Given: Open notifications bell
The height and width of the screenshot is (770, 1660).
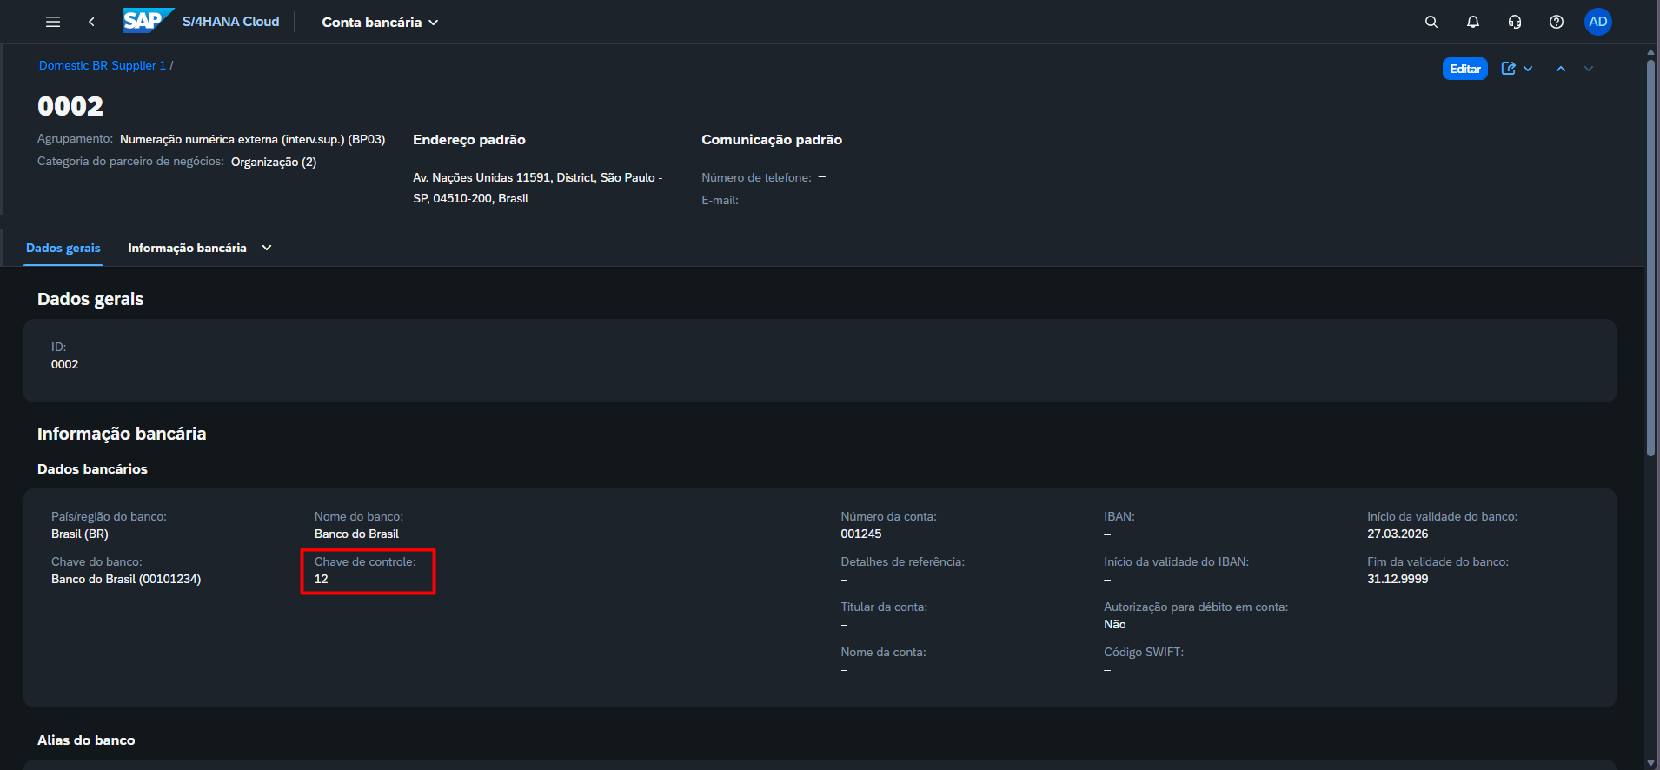Looking at the screenshot, I should (1473, 22).
